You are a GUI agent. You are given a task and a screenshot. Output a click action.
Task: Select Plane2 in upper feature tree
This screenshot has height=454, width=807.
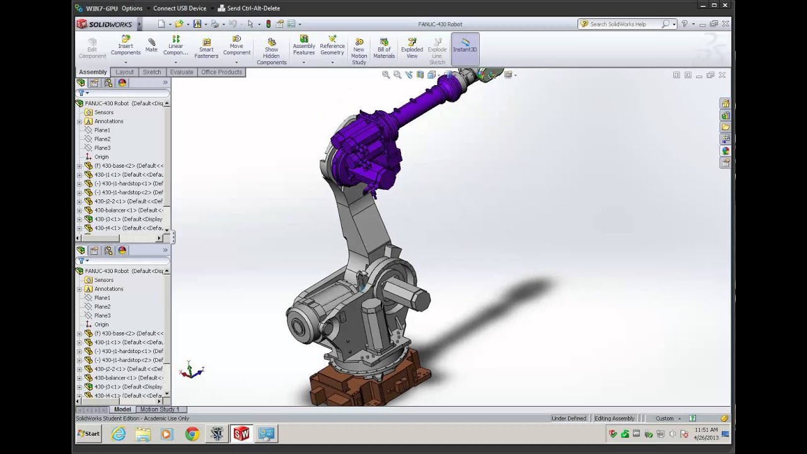coord(102,139)
